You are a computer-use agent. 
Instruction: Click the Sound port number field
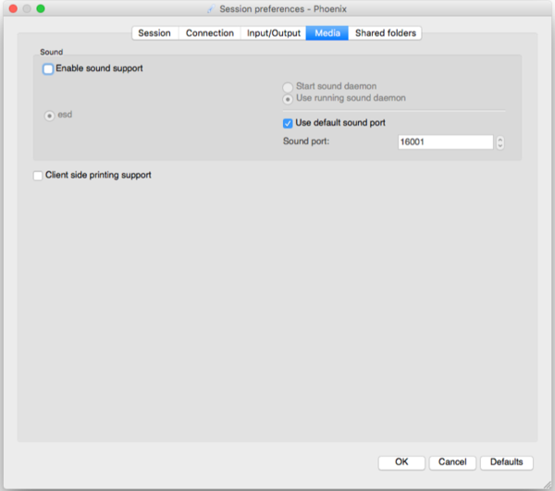click(x=445, y=142)
